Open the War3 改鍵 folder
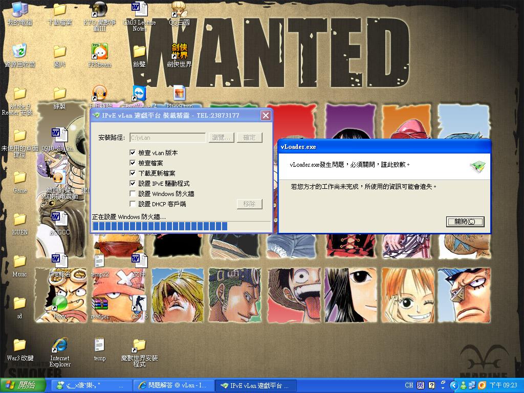The width and height of the screenshot is (524, 393). [20, 350]
